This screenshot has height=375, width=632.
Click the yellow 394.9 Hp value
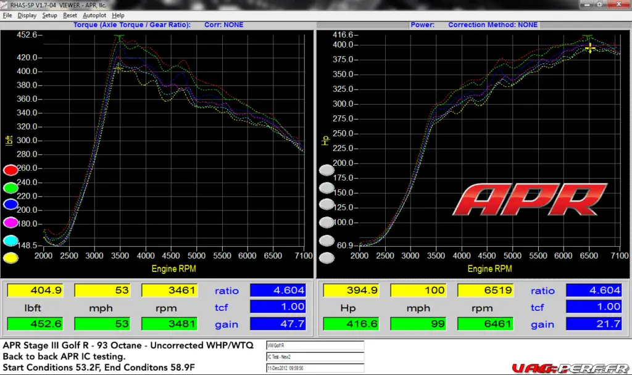pos(351,291)
